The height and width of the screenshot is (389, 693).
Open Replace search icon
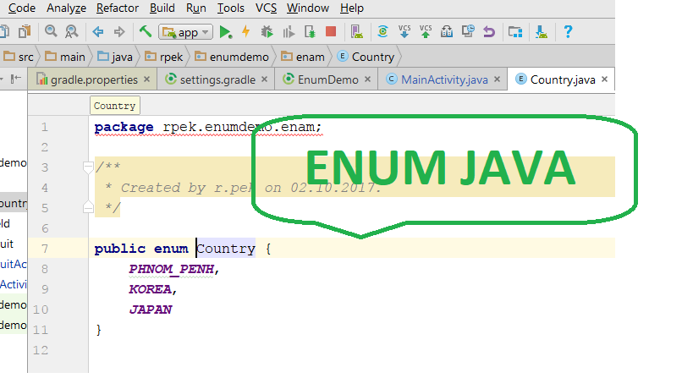pyautogui.click(x=71, y=32)
